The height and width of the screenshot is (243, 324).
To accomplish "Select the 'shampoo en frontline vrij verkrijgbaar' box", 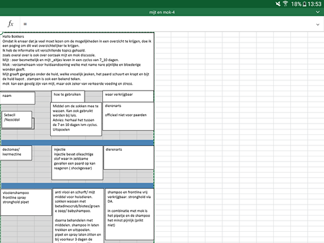I will [130, 214].
